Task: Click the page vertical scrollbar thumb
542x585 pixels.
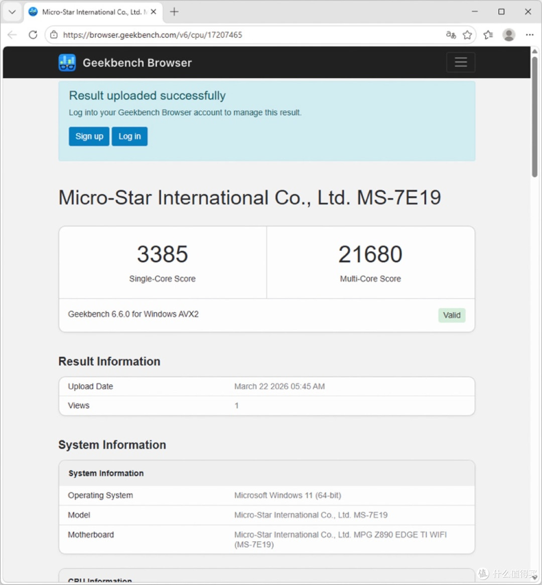Action: pos(534,116)
